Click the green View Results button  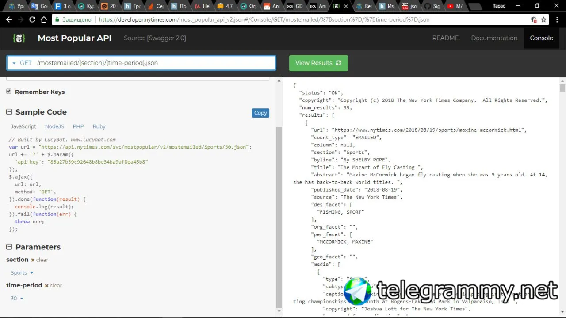click(x=318, y=63)
